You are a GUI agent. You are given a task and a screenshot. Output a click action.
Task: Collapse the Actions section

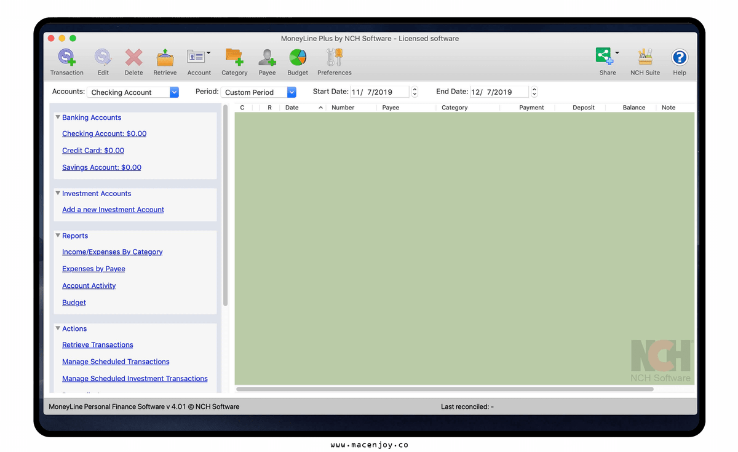coord(58,329)
